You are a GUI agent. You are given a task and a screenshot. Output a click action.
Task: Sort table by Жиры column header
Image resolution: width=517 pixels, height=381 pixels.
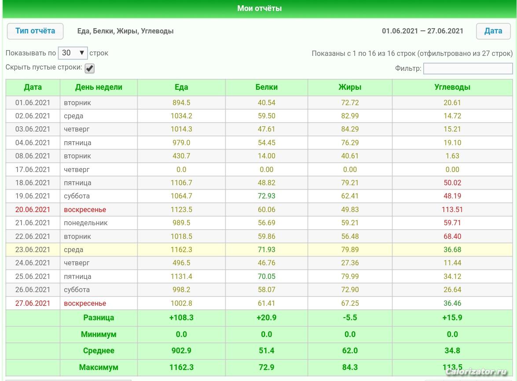click(x=350, y=87)
